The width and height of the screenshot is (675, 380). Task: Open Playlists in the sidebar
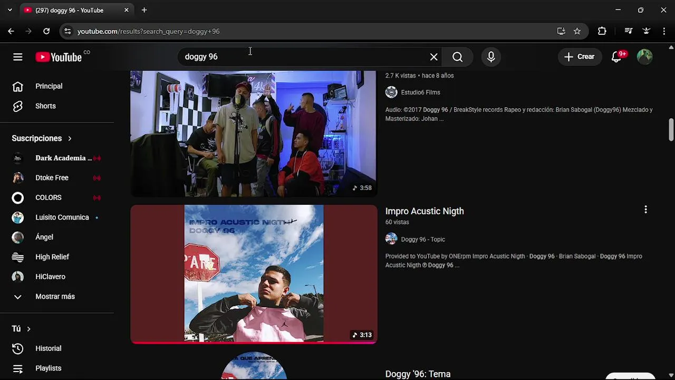(57, 368)
